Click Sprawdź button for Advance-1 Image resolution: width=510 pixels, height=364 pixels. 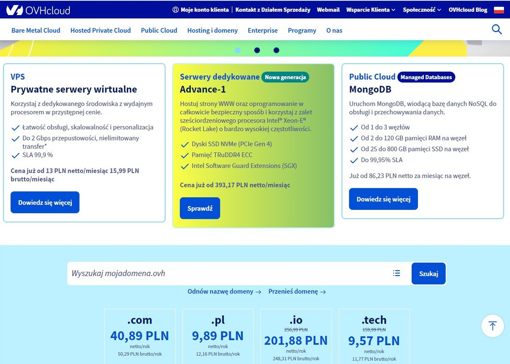coord(200,208)
